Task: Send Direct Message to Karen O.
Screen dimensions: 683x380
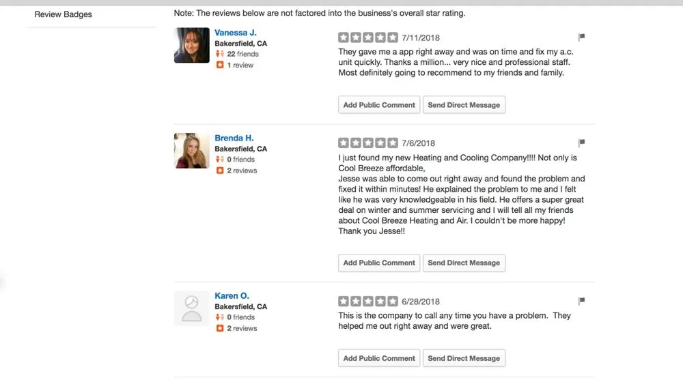Action: coord(464,358)
